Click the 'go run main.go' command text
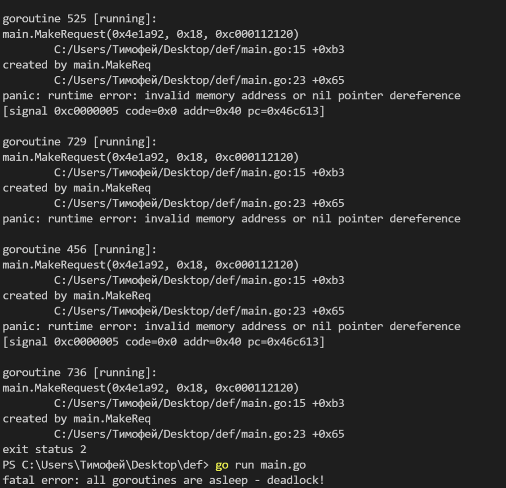The height and width of the screenshot is (488, 506). coord(260,465)
